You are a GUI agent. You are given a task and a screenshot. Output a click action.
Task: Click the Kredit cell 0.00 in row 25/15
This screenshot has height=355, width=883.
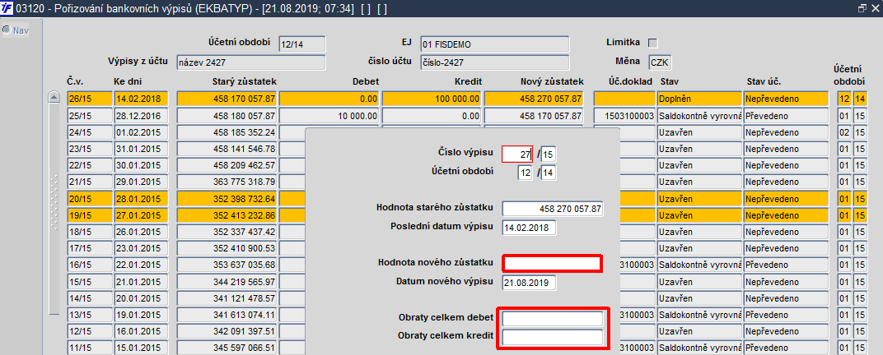click(x=432, y=116)
